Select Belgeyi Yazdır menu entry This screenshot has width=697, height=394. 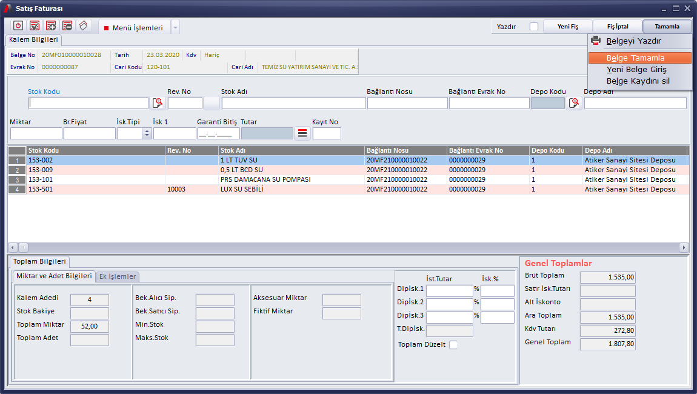click(x=639, y=41)
